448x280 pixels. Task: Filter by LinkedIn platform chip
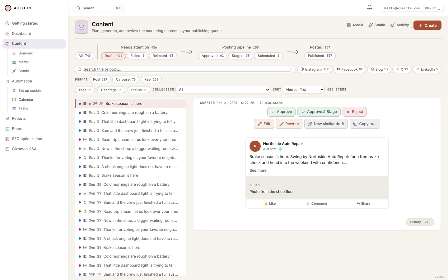pos(427,69)
